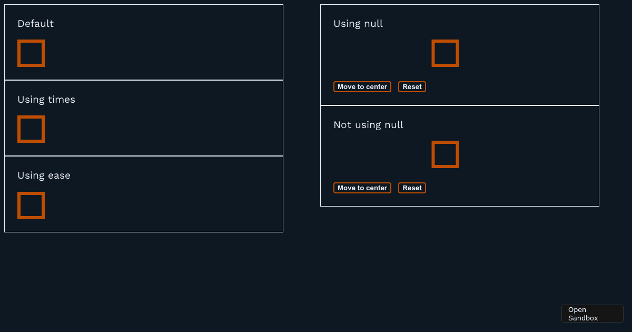Click the Not using null section heading
Screen dimensions: 632x332
coord(368,124)
